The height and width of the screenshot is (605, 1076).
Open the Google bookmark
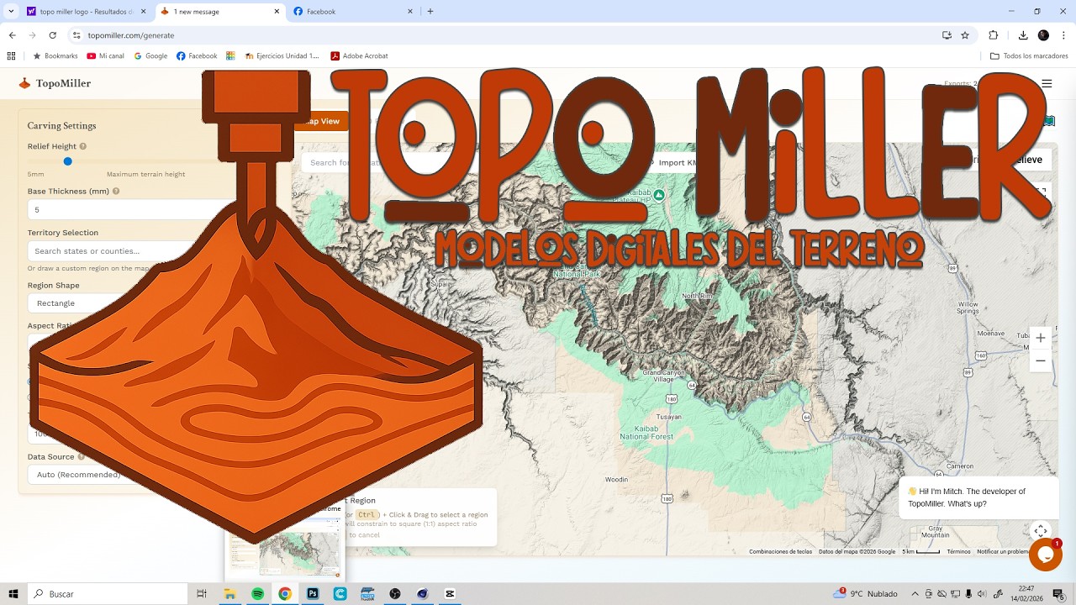[150, 56]
